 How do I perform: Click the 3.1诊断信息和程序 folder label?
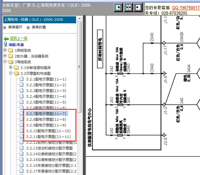[x=36, y=68]
